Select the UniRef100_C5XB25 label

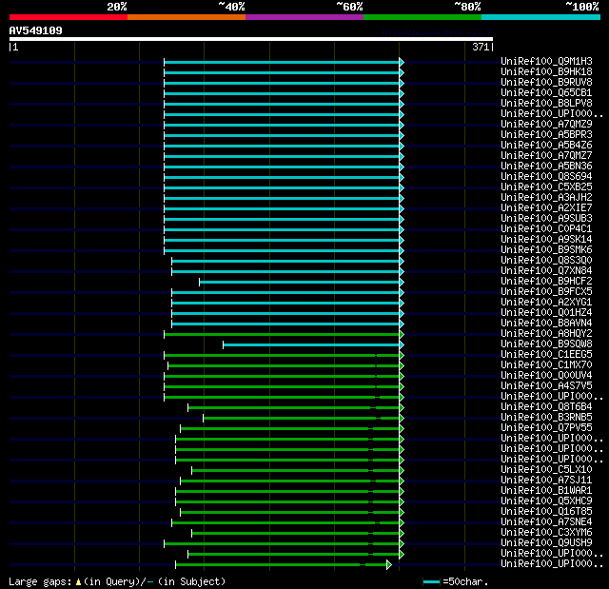pyautogui.click(x=546, y=187)
